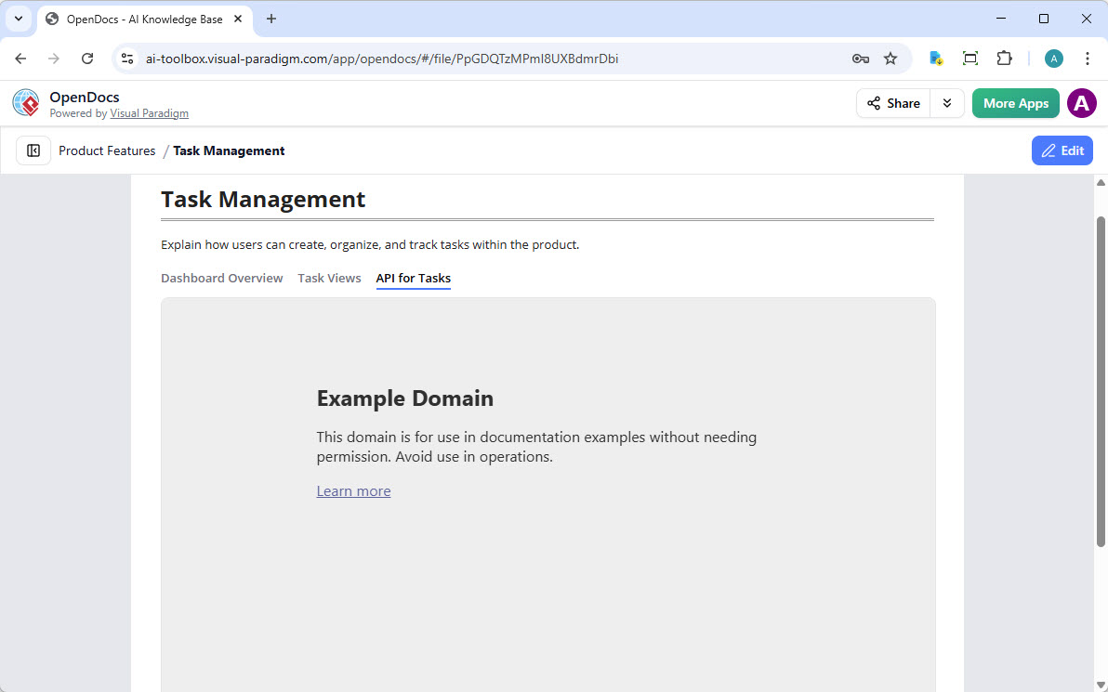Open the tab search dropdown arrow
Screen dimensions: 1108x692
click(18, 19)
